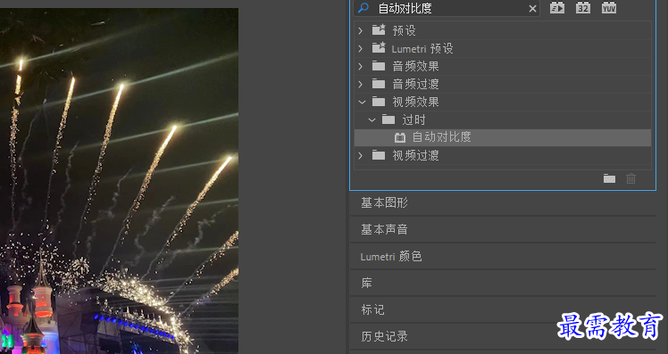668x354 pixels.
Task: Toggle the Accelerated Effects filter icon
Action: pyautogui.click(x=556, y=8)
